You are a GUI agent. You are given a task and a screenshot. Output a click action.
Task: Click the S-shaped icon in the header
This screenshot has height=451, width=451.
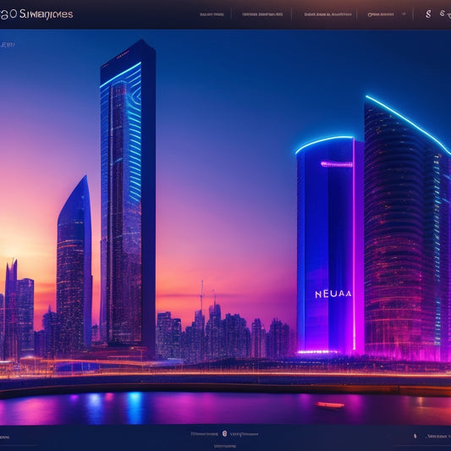pos(428,14)
